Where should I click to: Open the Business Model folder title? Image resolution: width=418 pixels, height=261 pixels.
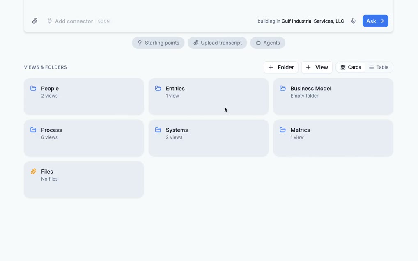tap(311, 88)
